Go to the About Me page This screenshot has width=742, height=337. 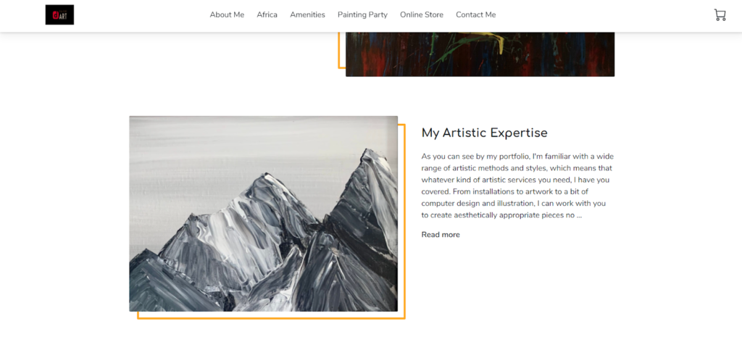click(x=227, y=14)
